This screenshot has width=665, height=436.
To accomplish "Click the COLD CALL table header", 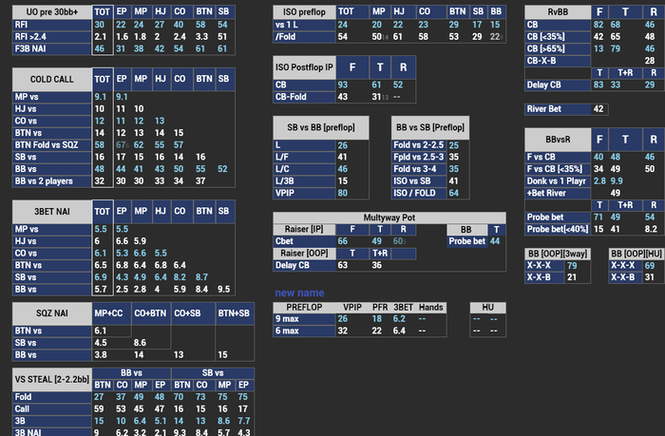I will (51, 79).
